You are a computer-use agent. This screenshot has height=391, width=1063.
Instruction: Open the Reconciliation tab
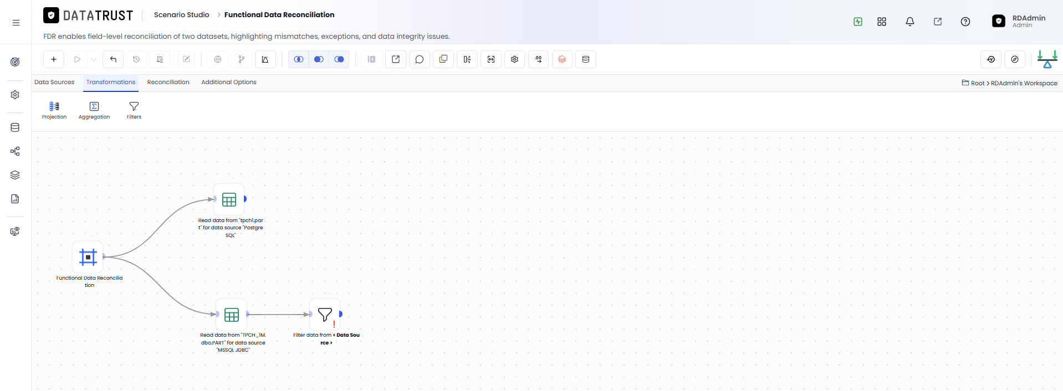click(168, 83)
